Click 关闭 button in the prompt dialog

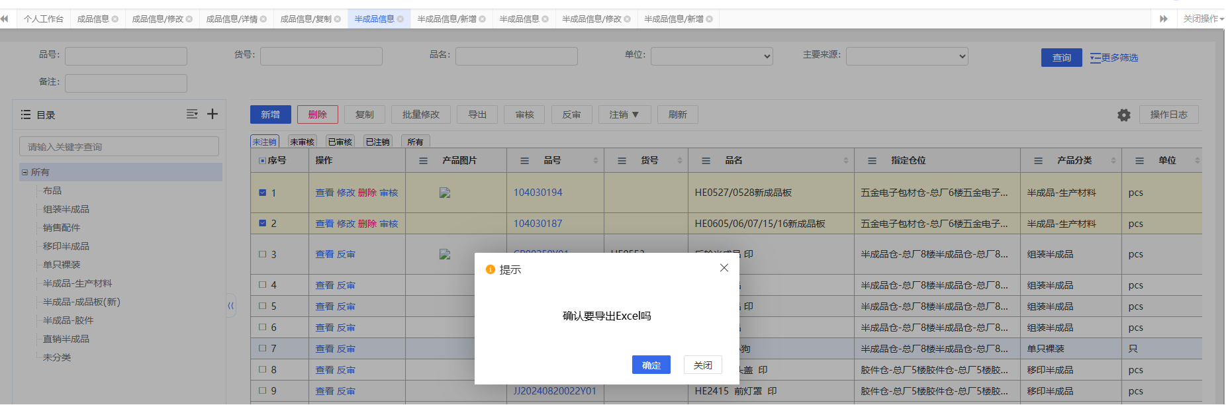click(x=702, y=365)
